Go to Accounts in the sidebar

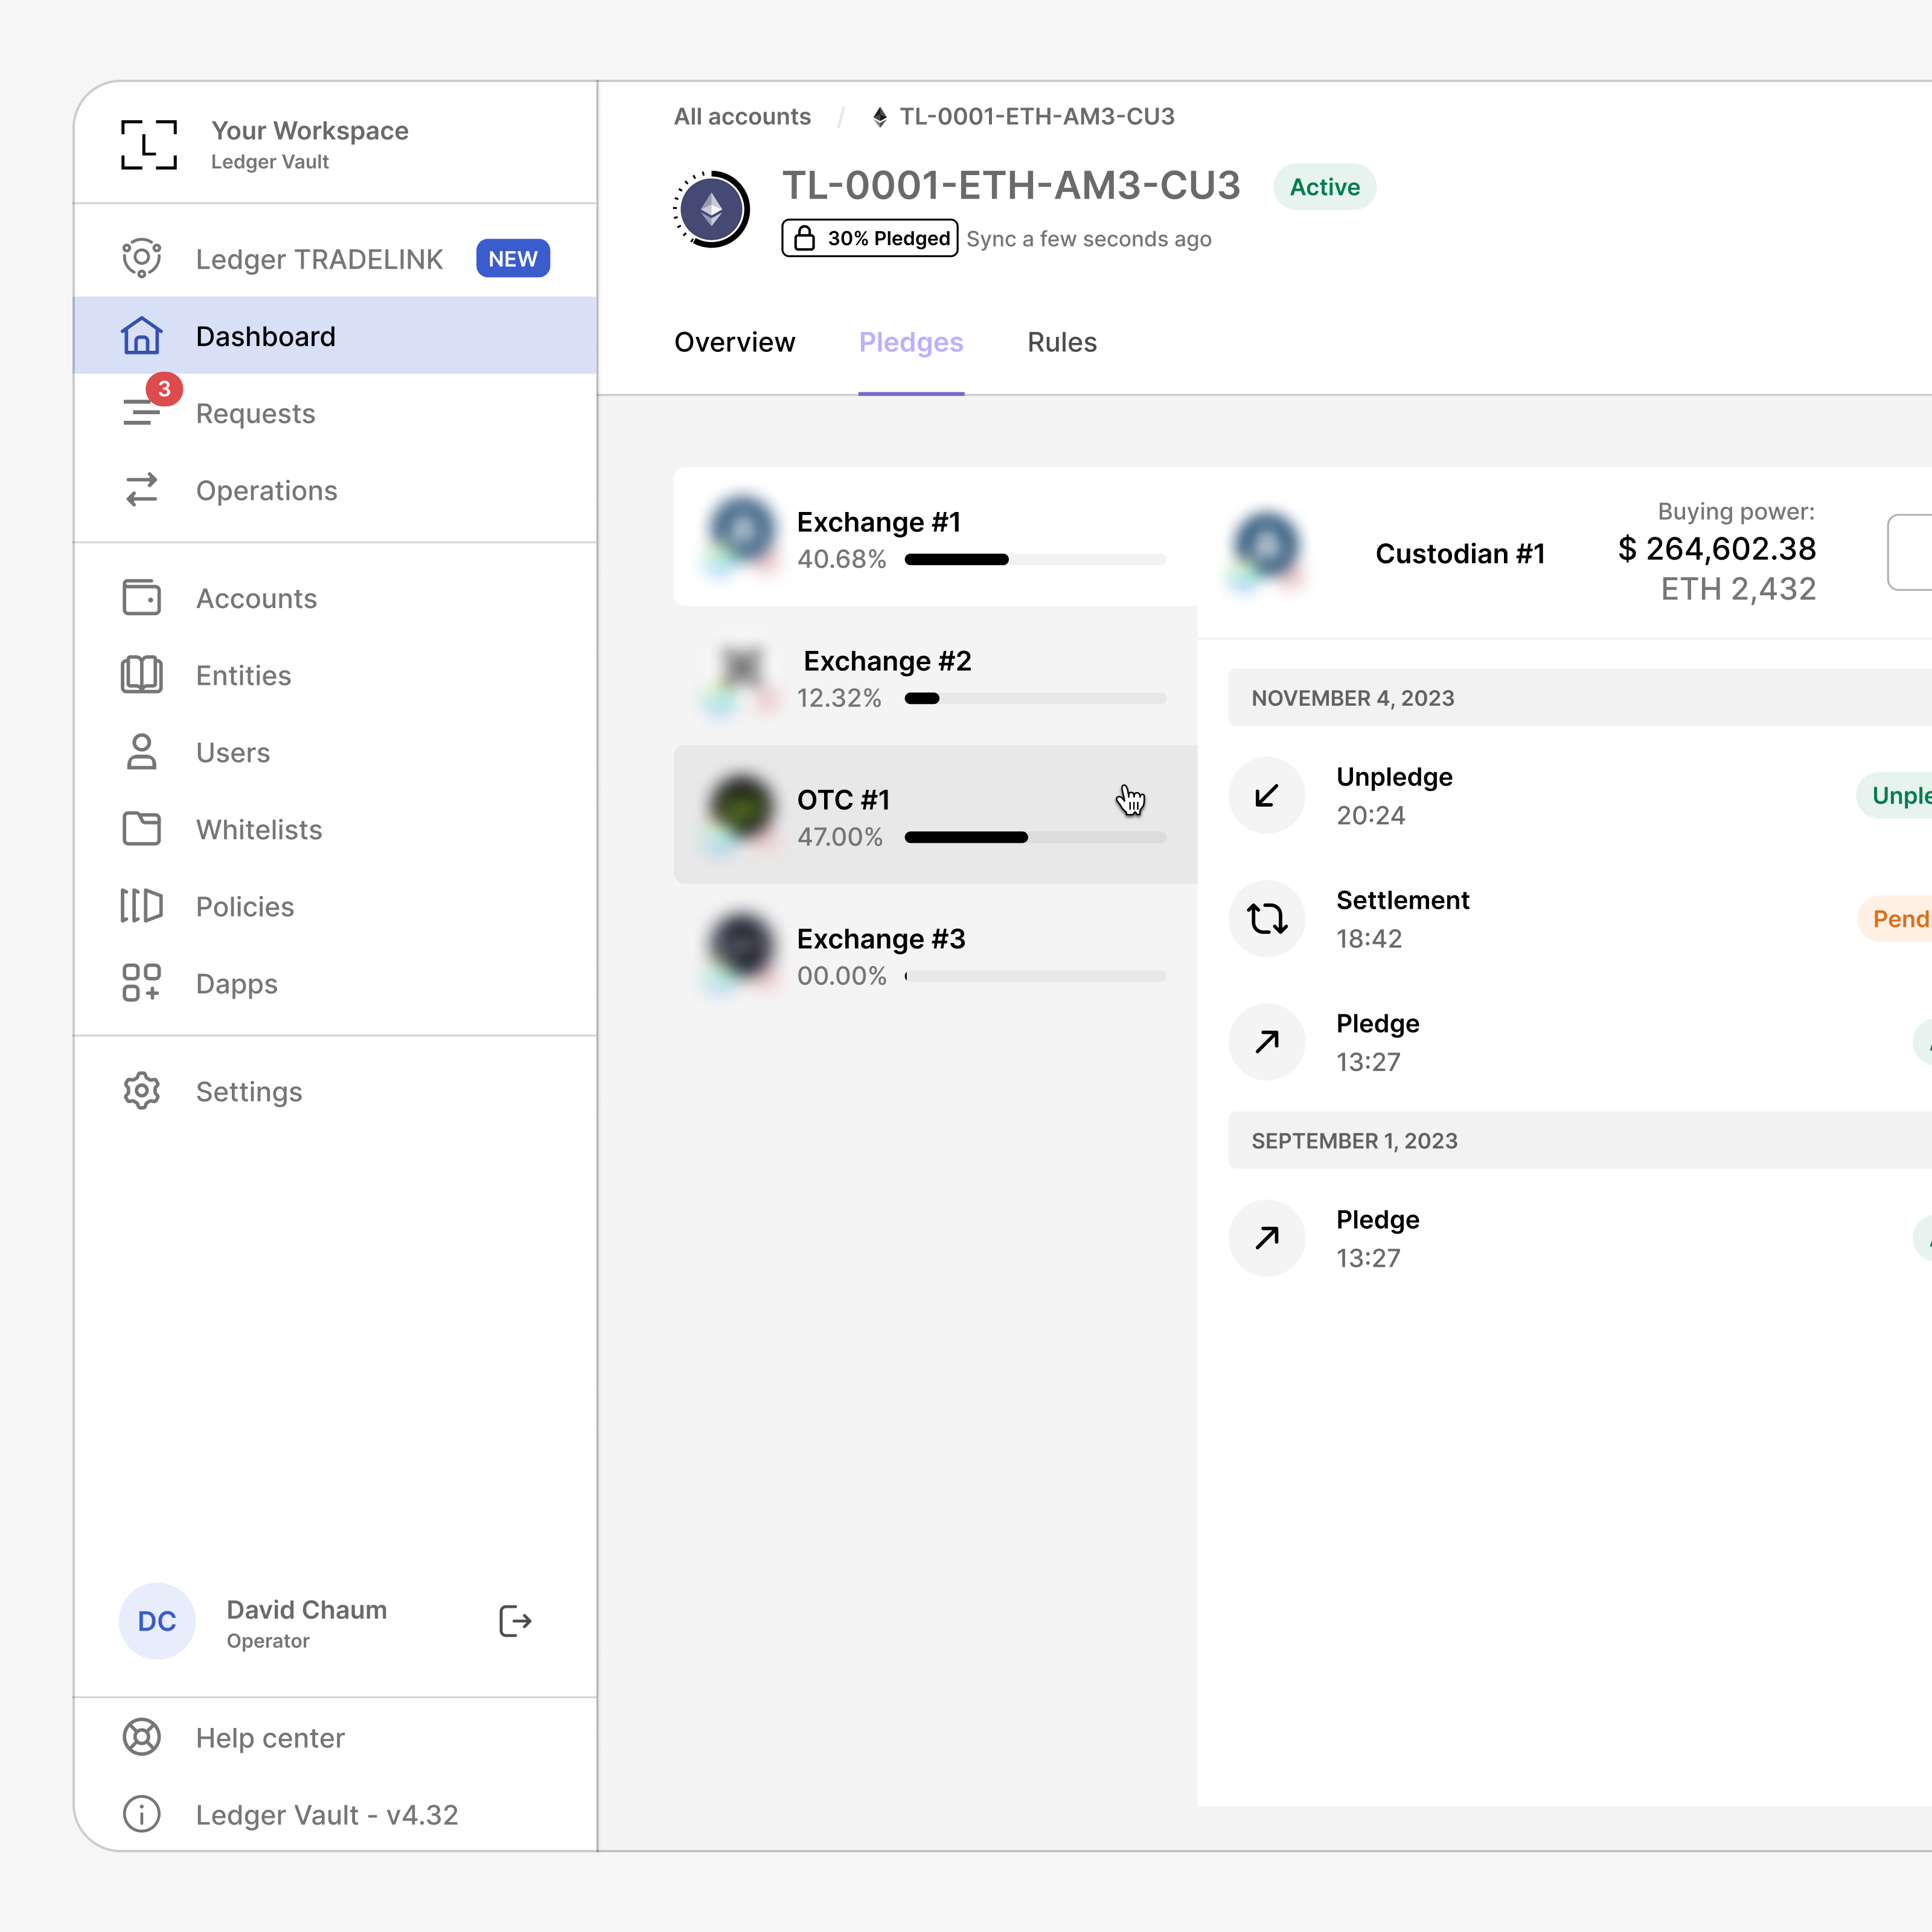click(x=335, y=598)
